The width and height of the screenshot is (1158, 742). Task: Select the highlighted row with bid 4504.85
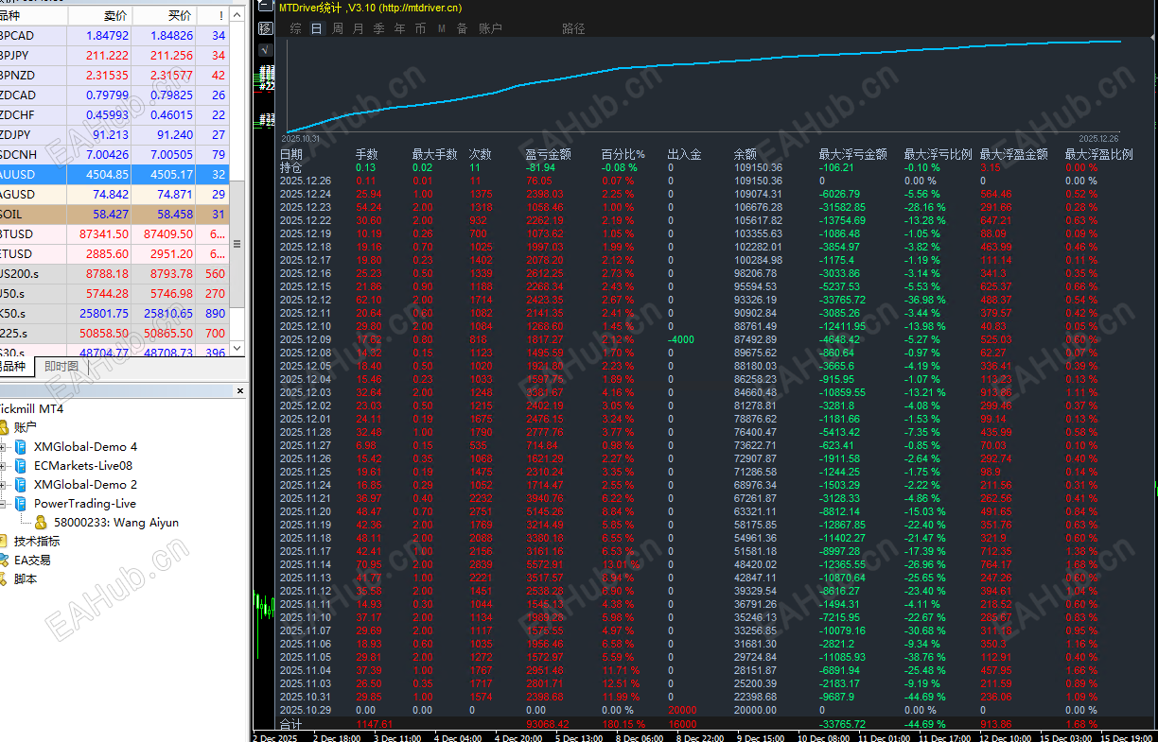pyautogui.click(x=115, y=174)
